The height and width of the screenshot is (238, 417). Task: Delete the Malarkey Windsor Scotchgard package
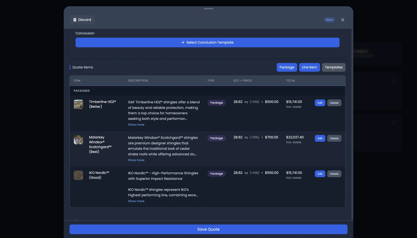pyautogui.click(x=334, y=138)
